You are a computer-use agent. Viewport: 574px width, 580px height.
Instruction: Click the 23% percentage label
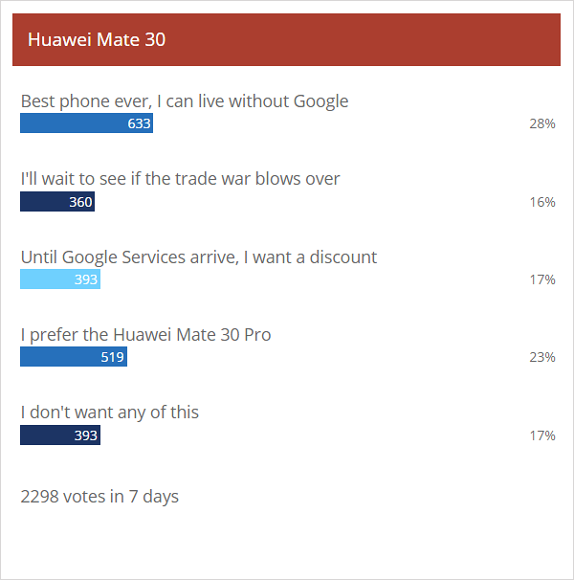pyautogui.click(x=541, y=358)
